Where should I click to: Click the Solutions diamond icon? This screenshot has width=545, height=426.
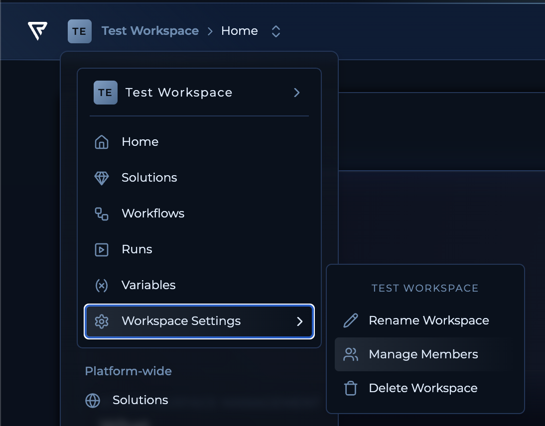point(102,178)
